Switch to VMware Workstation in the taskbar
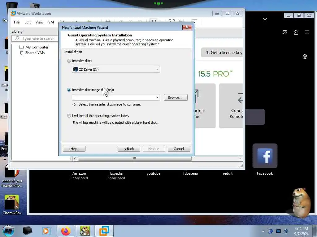317x237 pixels. coord(104,231)
